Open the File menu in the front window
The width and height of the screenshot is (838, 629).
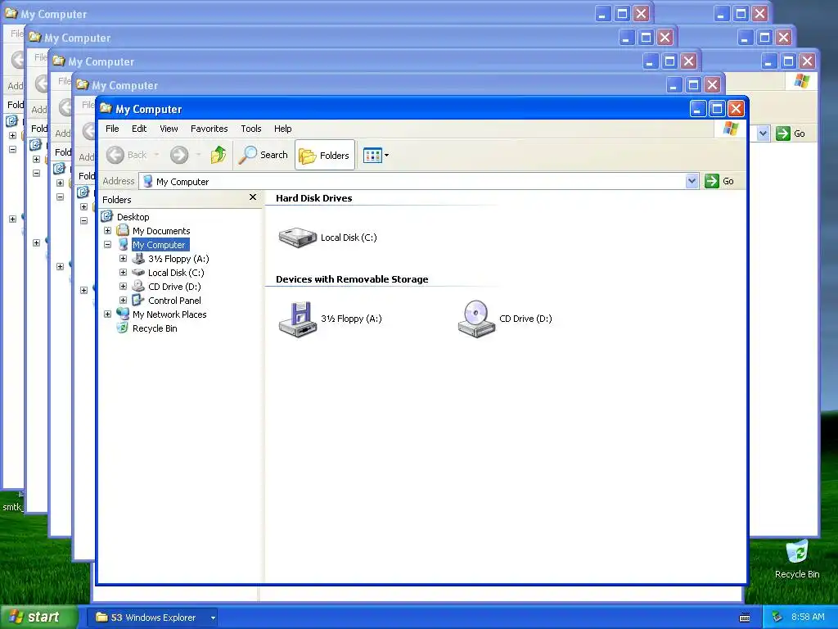click(x=112, y=129)
